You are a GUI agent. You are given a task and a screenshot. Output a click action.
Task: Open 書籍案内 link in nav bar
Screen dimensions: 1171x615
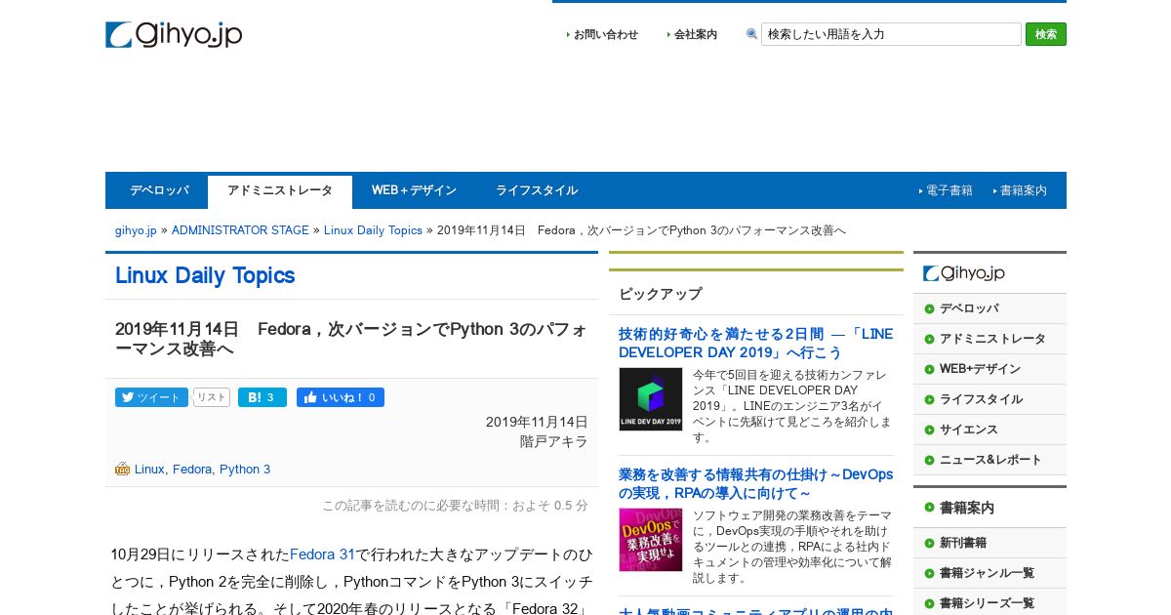click(x=1023, y=190)
